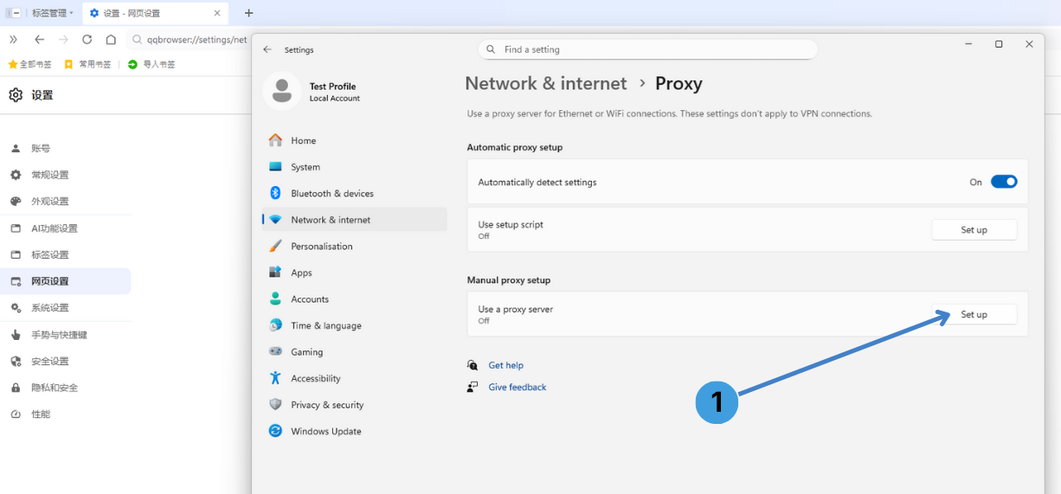
Task: Reload the QQ Browser page
Action: (x=87, y=39)
